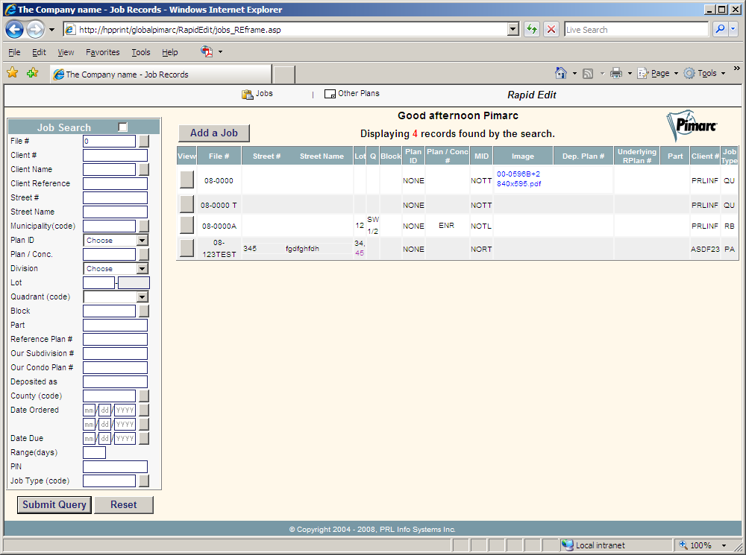The image size is (746, 555).
Task: Click the Zoom level magnifier in status bar
Action: click(x=683, y=545)
